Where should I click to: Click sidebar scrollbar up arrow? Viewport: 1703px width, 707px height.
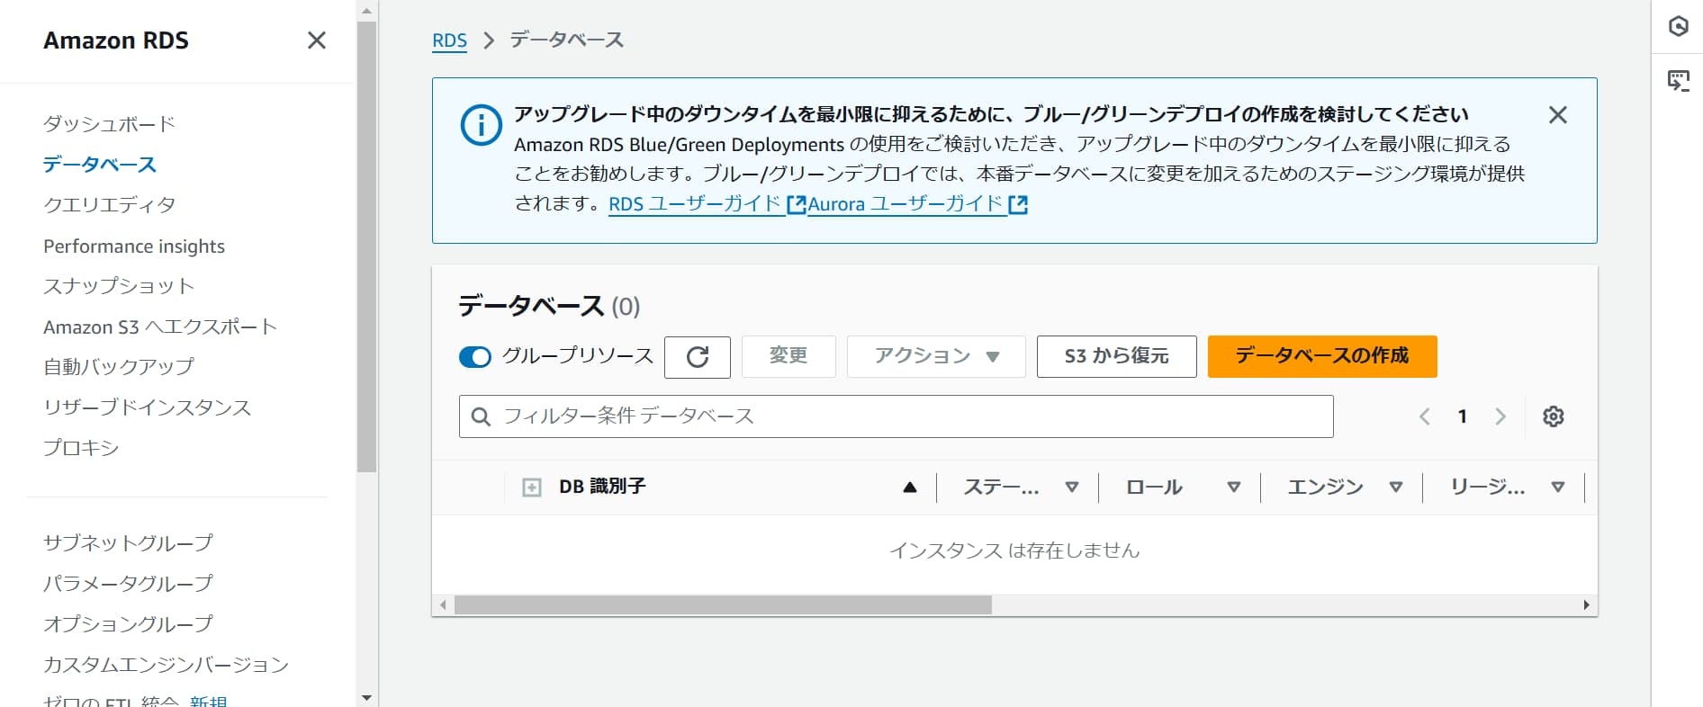[x=366, y=11]
